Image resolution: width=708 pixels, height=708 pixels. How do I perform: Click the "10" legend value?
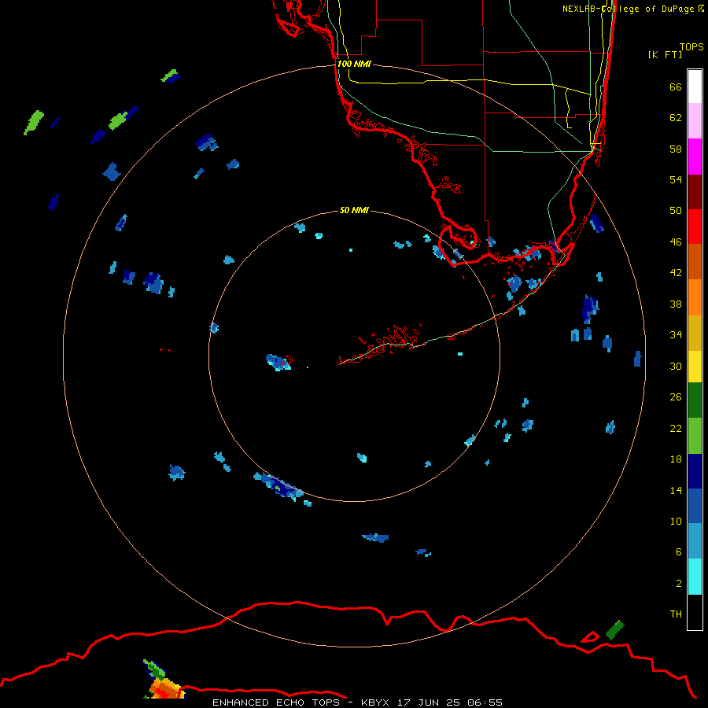coord(676,521)
